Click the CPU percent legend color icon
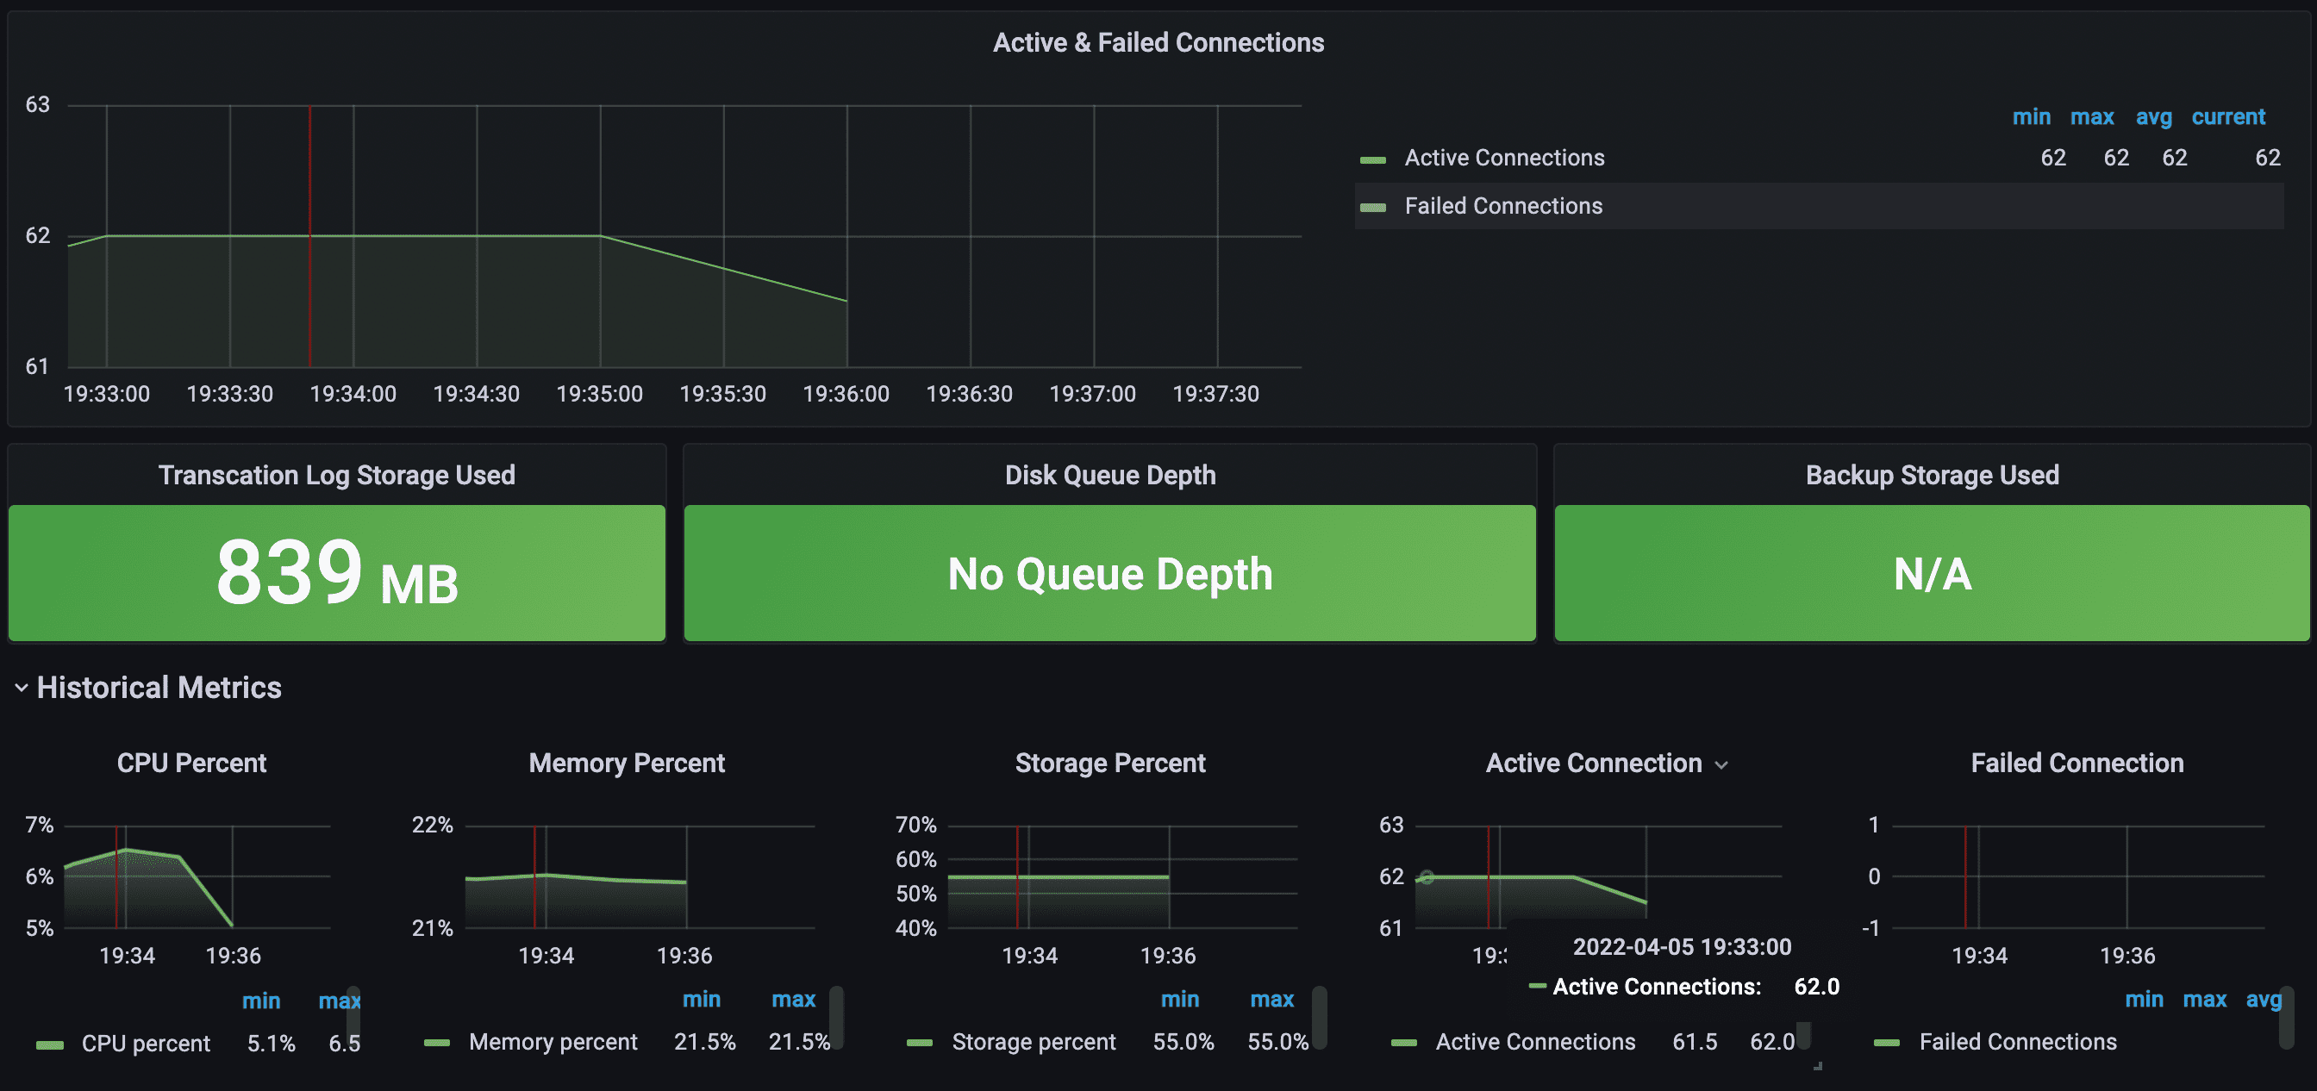Screen dimensions: 2317x1091 49,1044
